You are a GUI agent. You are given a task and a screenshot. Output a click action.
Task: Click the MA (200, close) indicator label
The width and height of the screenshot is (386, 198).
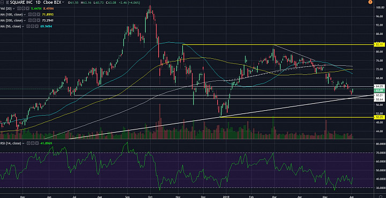[x=11, y=20]
